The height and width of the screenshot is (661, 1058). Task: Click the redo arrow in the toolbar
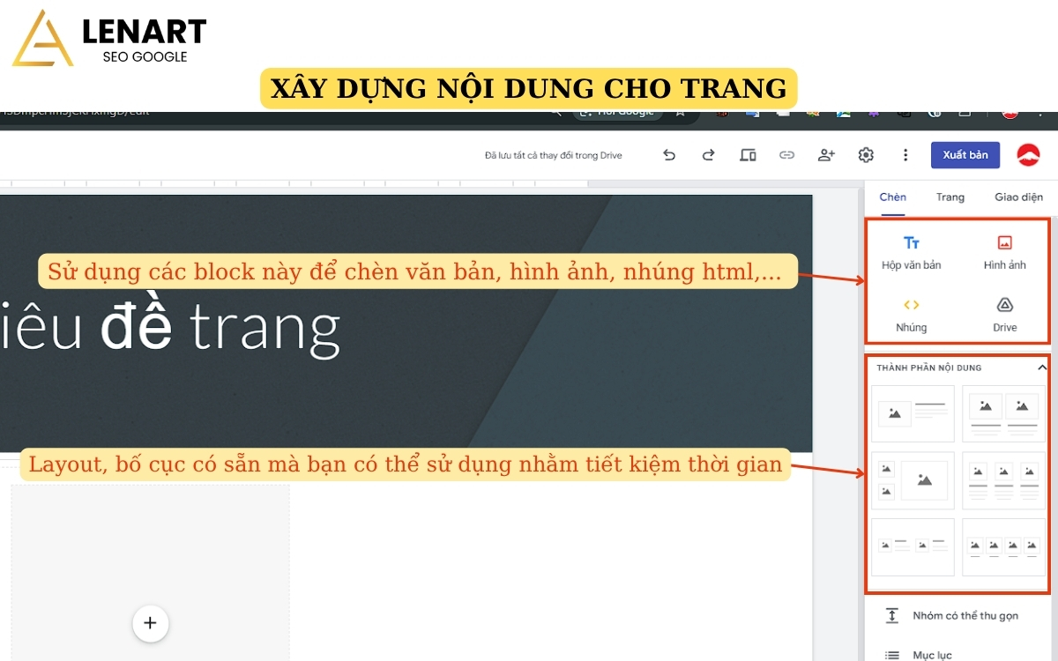pyautogui.click(x=708, y=154)
